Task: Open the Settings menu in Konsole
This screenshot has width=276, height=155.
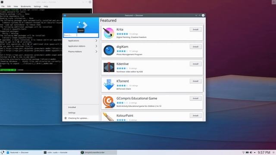Action: tap(37, 6)
